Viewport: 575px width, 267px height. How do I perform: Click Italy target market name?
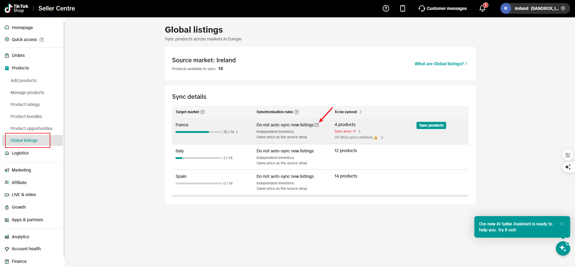[x=179, y=151]
